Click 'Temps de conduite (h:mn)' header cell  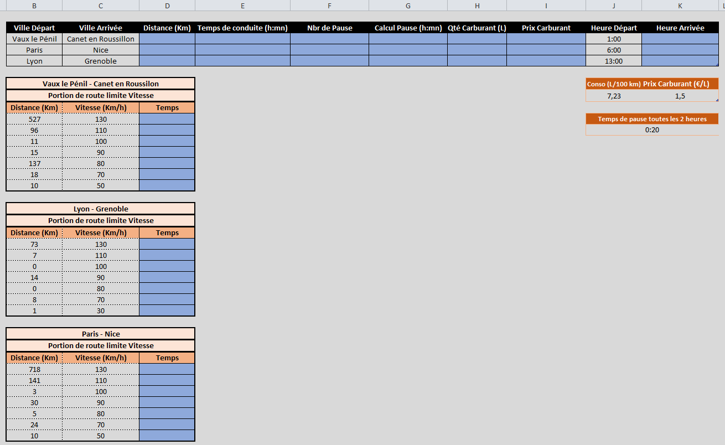pyautogui.click(x=243, y=28)
